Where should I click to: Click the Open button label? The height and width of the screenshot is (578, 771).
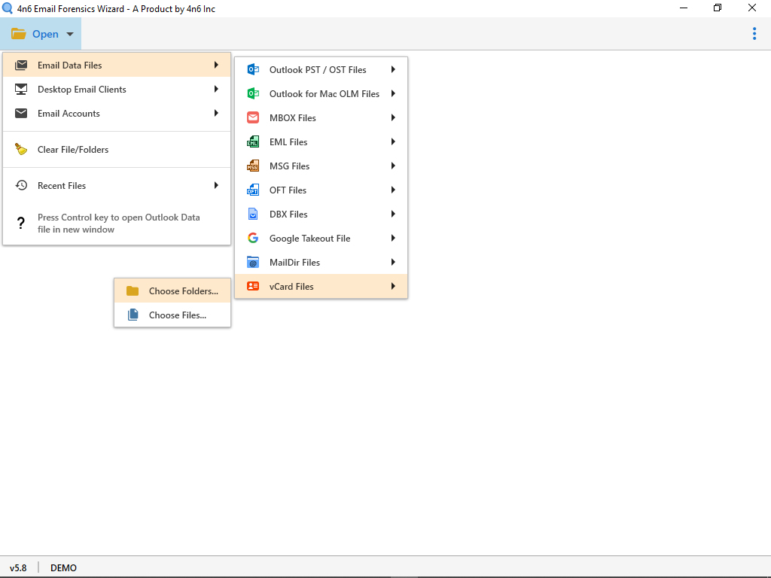coord(45,34)
